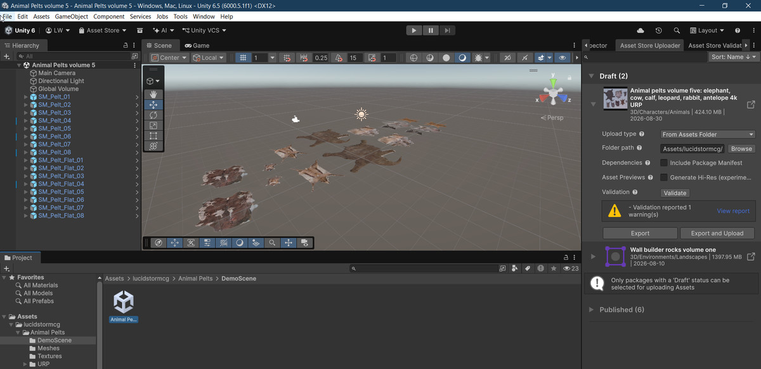Select the Move tool in scene toolbar
The image size is (761, 369).
(153, 105)
